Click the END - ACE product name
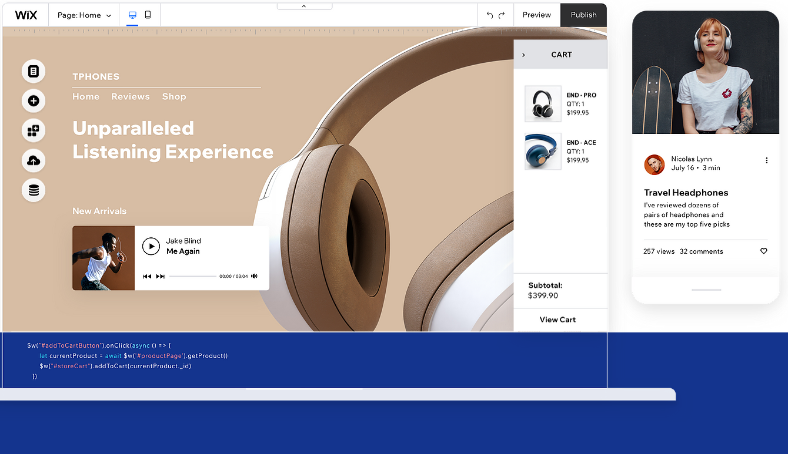This screenshot has height=454, width=788. click(582, 143)
